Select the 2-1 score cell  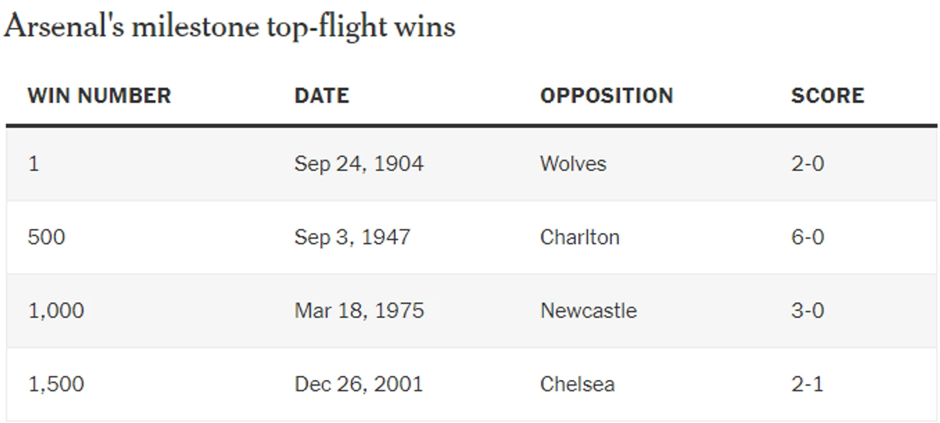pyautogui.click(x=807, y=384)
